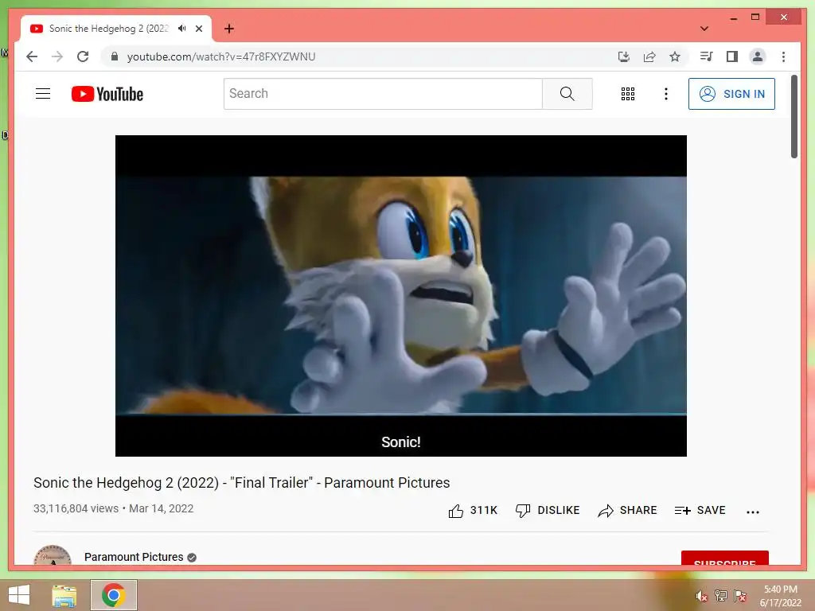Screen dimensions: 815x611
Task: Open File Explorer from taskbar
Action: (64, 595)
